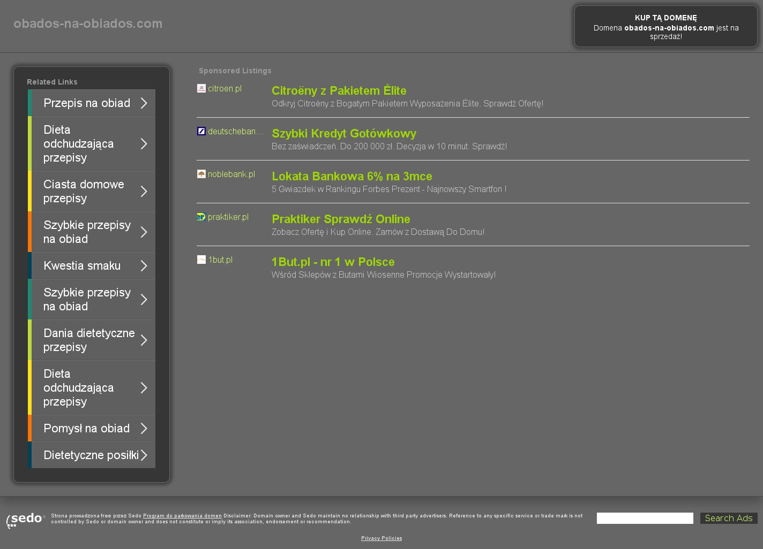Open the Citroëny z Pakietem Élite listing
763x549 pixels.
pos(339,91)
